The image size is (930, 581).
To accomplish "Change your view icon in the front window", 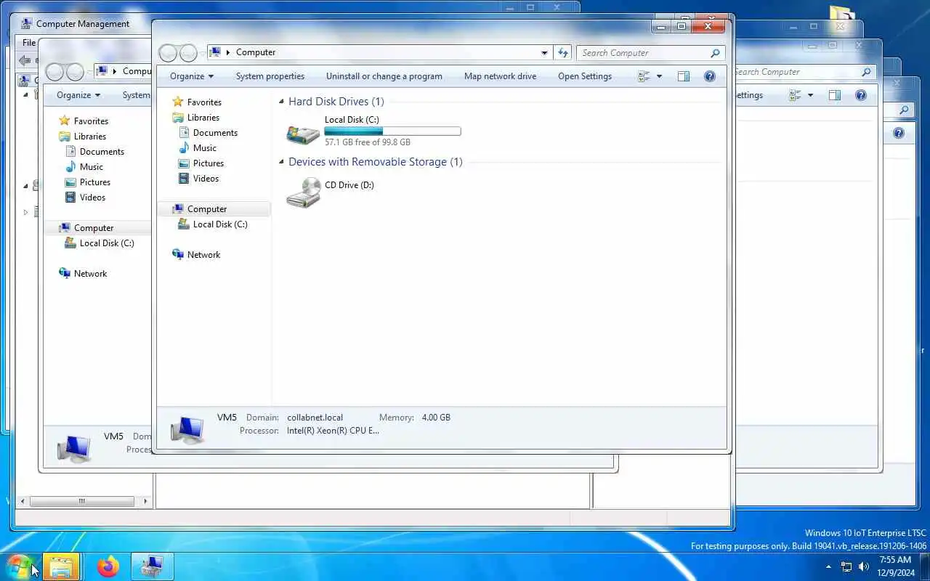I will pos(644,76).
